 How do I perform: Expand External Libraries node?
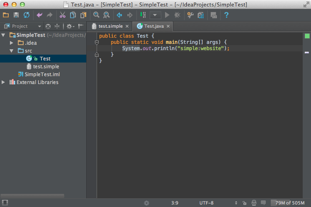pos(4,82)
